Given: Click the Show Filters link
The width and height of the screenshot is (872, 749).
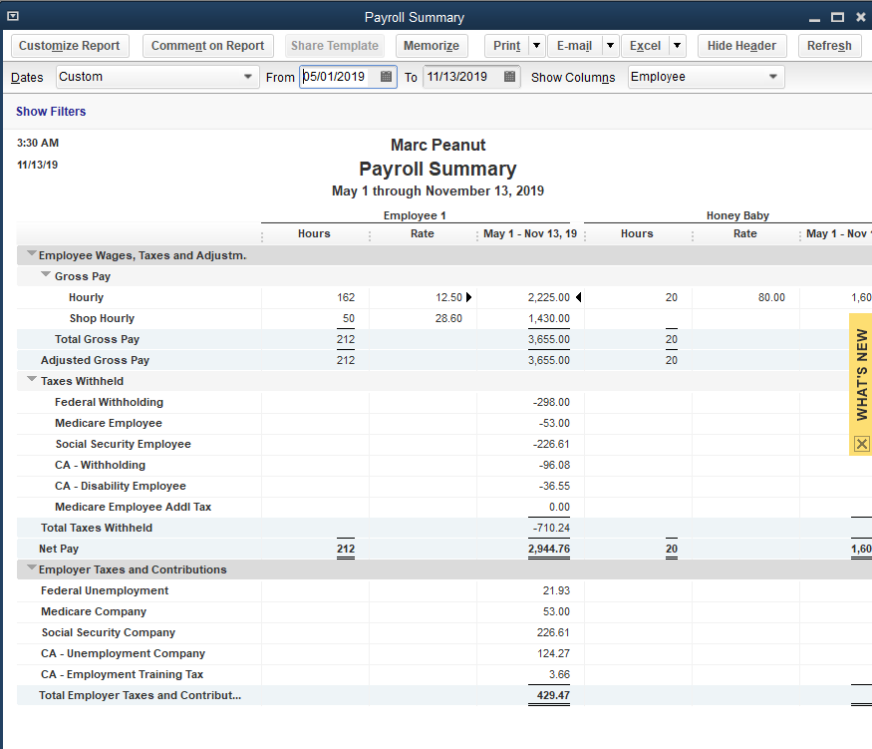Looking at the screenshot, I should [x=51, y=112].
